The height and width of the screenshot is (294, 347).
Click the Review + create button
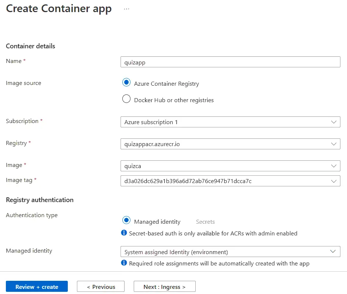point(37,286)
